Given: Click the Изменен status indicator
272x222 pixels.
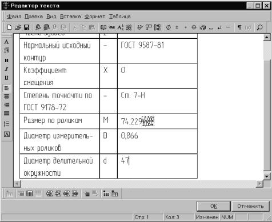Looking at the screenshot, I should 207,217.
